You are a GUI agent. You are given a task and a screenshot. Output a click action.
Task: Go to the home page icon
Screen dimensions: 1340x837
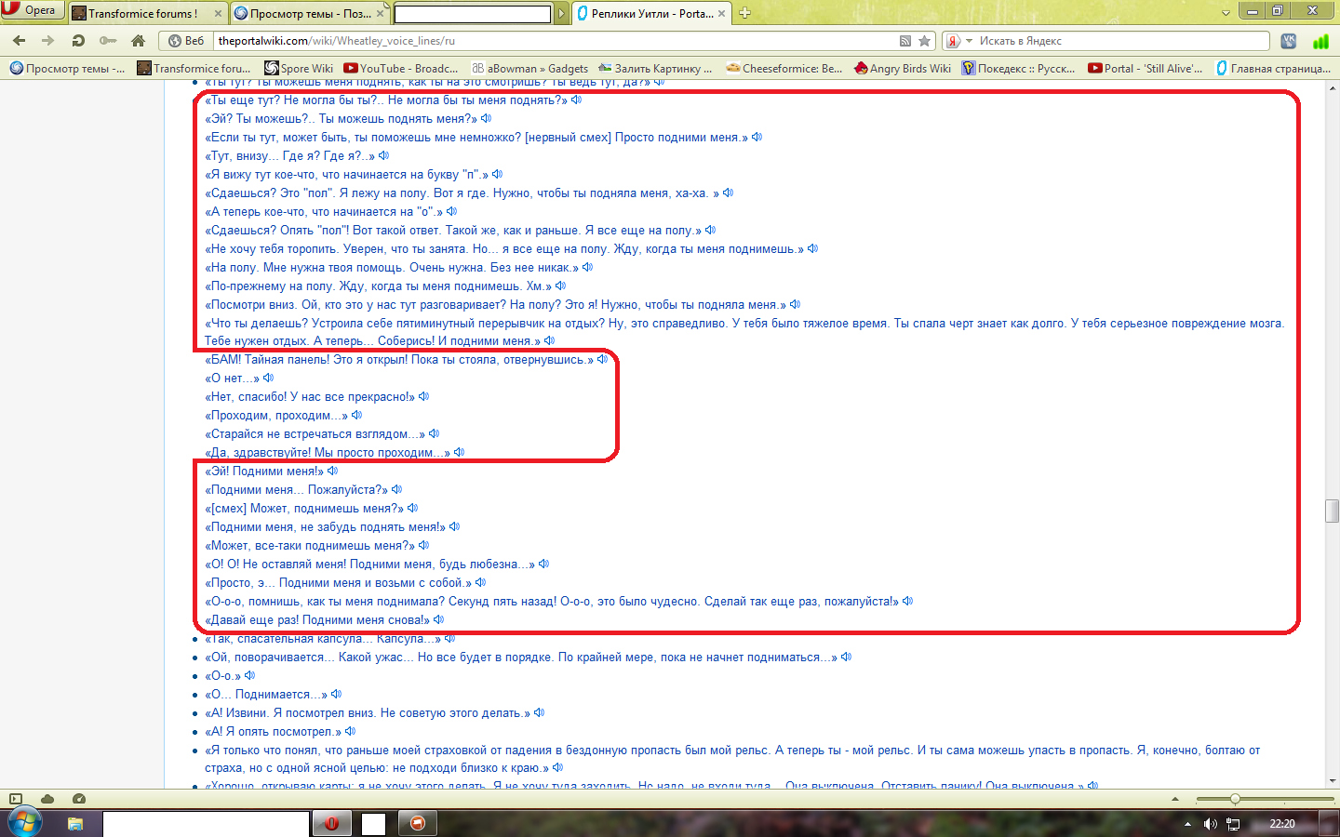tap(138, 40)
